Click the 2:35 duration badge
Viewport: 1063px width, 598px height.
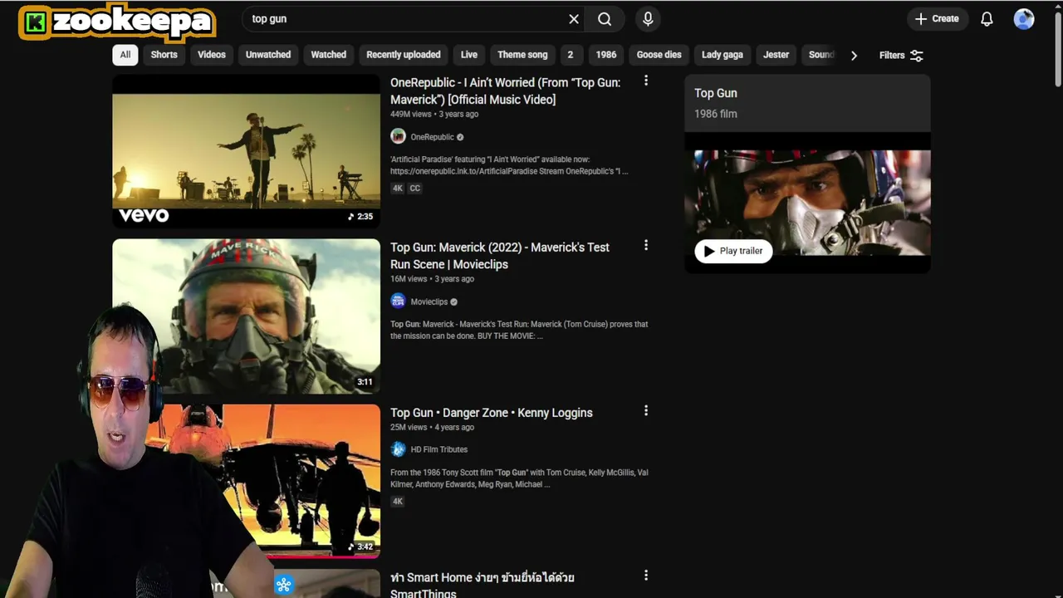point(360,216)
